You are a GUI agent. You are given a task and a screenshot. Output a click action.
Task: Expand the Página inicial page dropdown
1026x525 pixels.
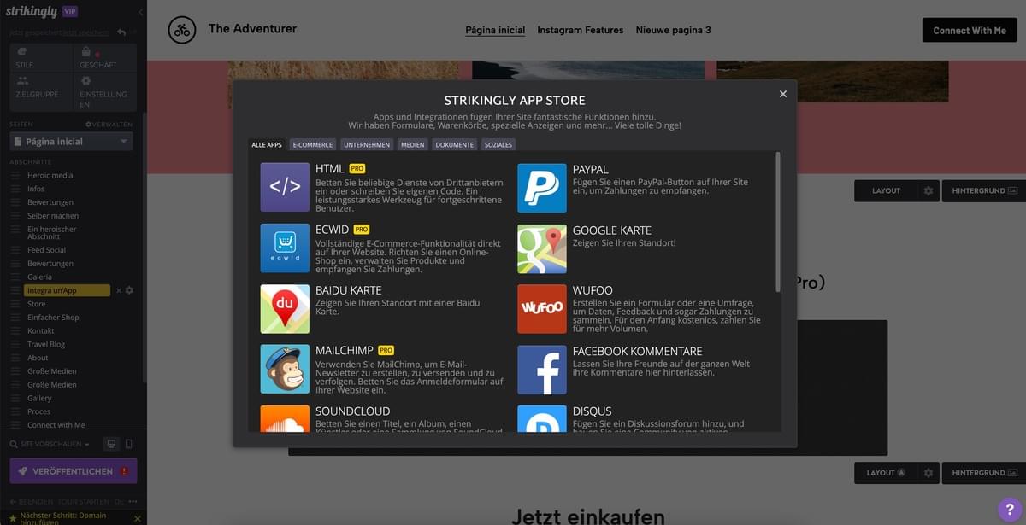(71, 141)
